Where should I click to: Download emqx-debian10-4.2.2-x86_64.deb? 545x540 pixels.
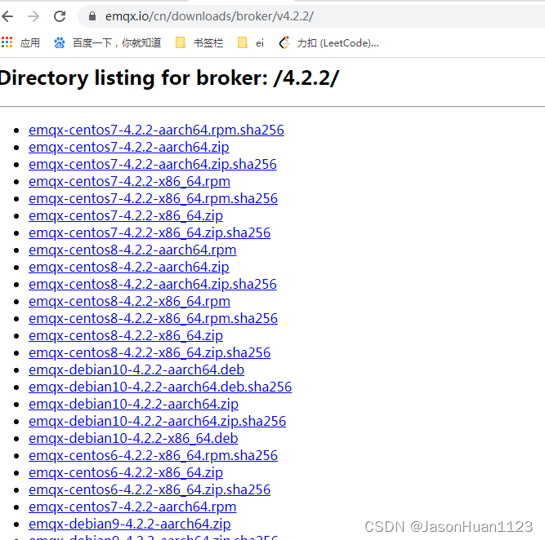pos(133,438)
